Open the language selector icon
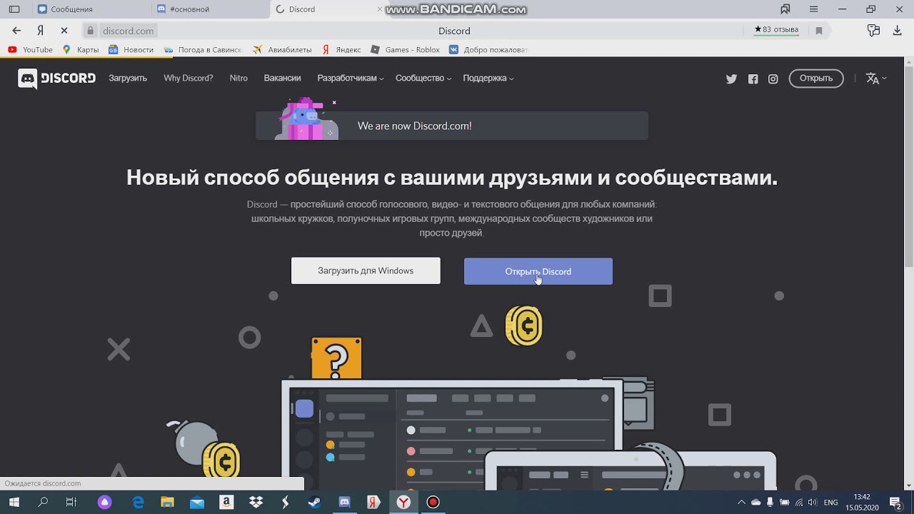The width and height of the screenshot is (914, 514). tap(876, 79)
